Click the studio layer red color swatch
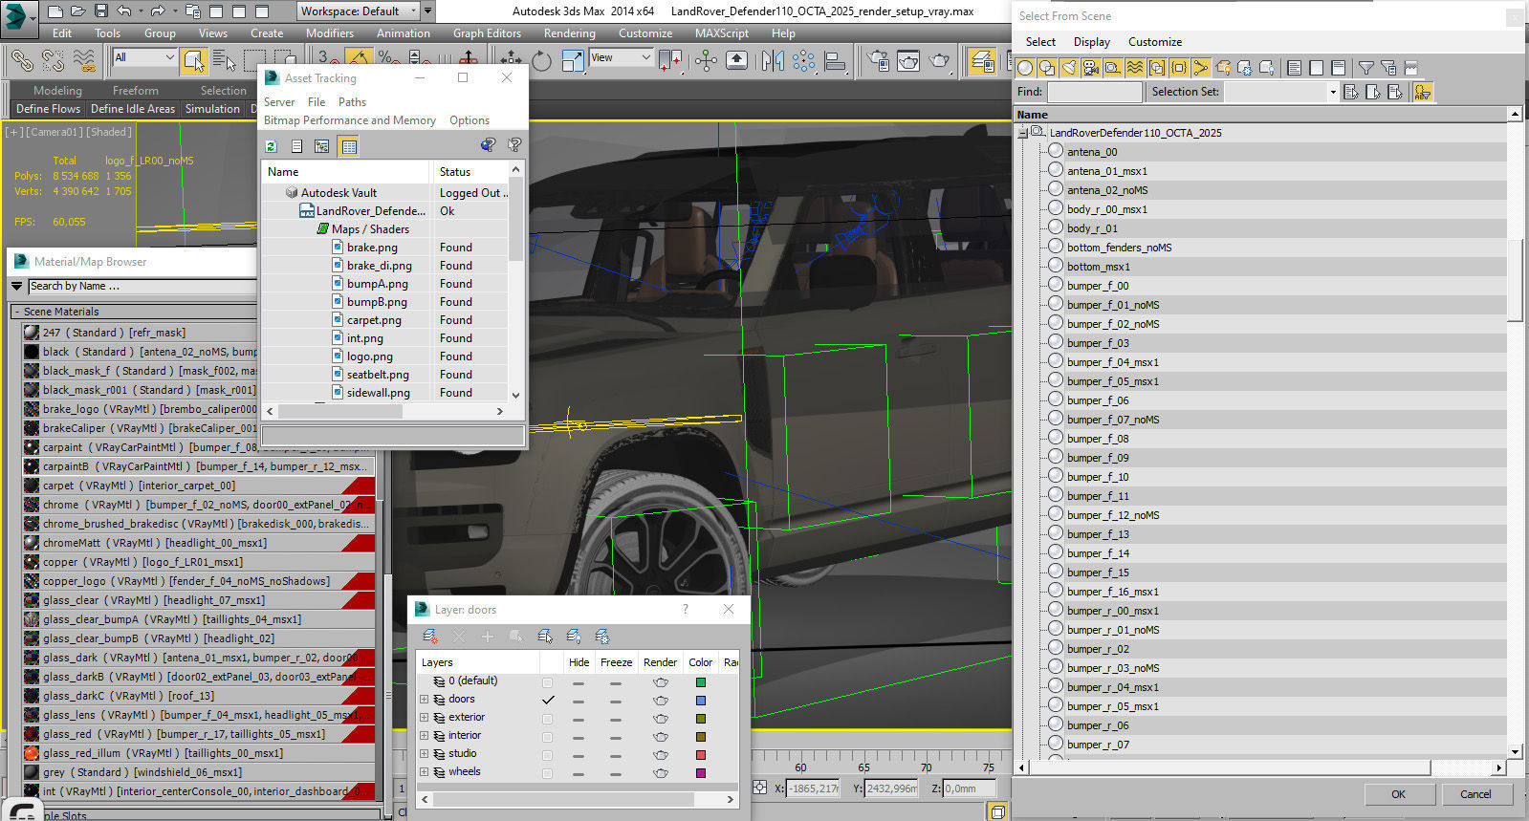The width and height of the screenshot is (1529, 821). click(701, 755)
